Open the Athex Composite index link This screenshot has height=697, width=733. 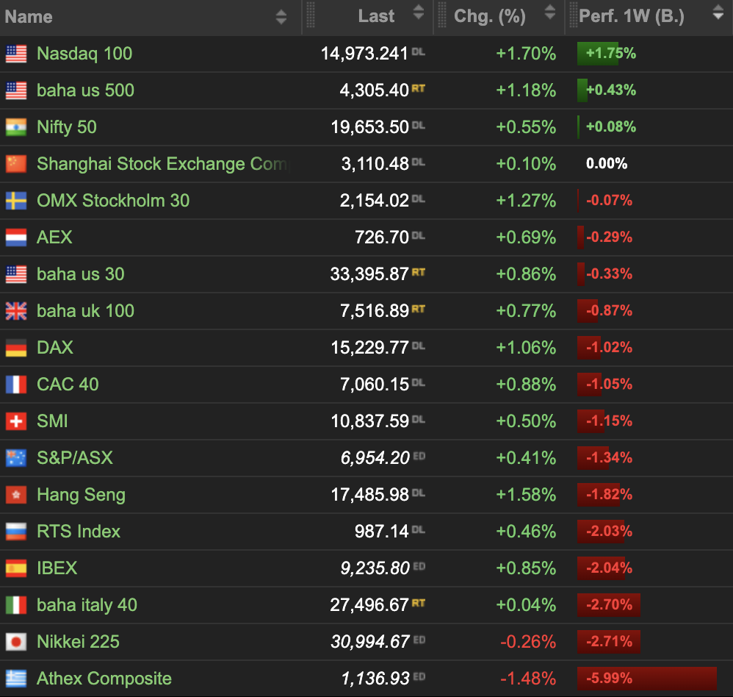tap(104, 679)
